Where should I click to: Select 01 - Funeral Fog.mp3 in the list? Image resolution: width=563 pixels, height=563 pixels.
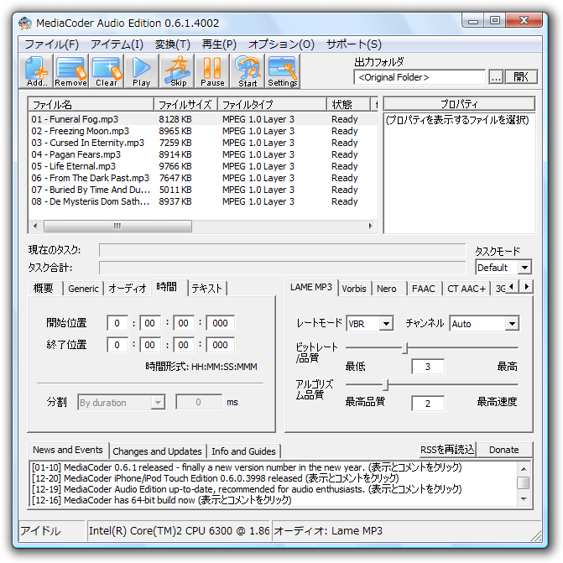point(203,119)
